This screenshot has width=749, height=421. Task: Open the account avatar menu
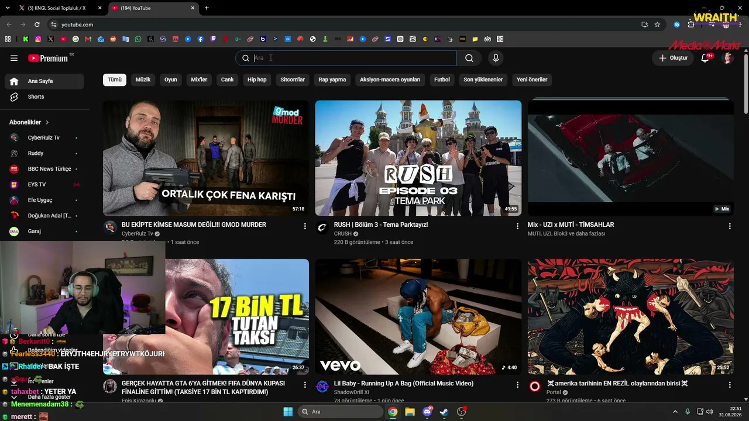[x=728, y=58]
